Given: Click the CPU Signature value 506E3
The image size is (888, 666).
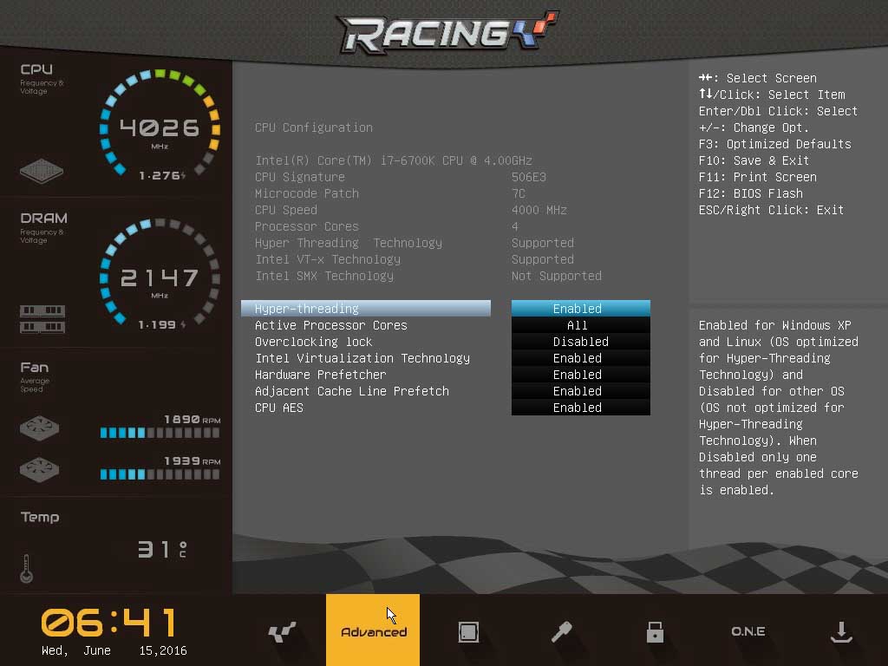Looking at the screenshot, I should point(529,177).
